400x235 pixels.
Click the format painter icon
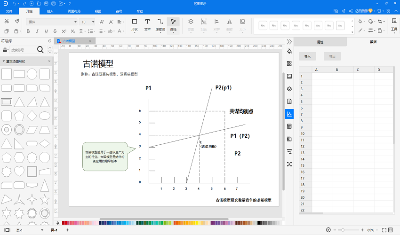[17, 21]
